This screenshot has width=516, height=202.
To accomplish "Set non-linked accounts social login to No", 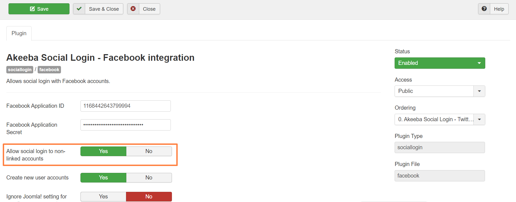I will click(x=149, y=151).
